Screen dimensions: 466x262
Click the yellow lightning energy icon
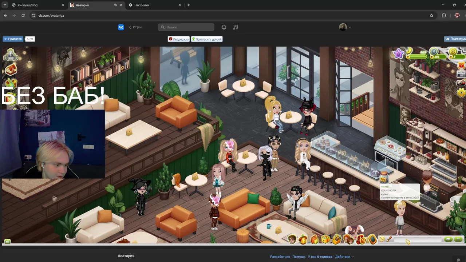pyautogui.click(x=410, y=51)
